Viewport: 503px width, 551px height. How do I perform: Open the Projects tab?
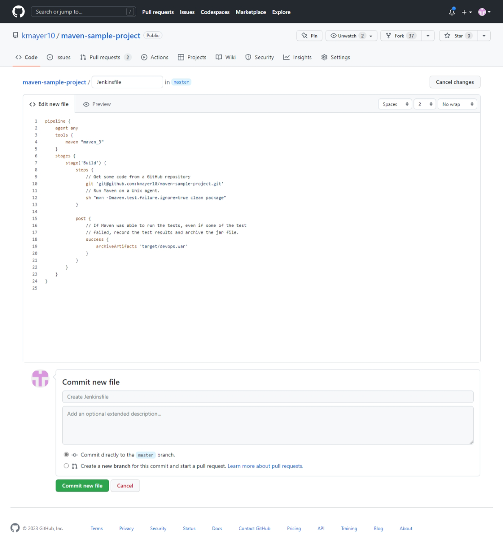(x=192, y=57)
